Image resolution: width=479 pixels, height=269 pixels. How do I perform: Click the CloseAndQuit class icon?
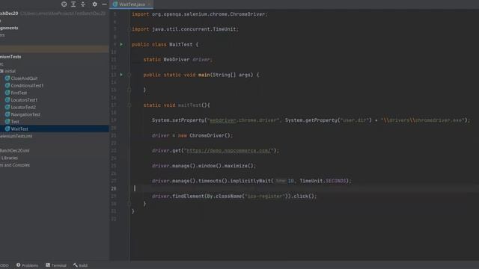click(7, 78)
